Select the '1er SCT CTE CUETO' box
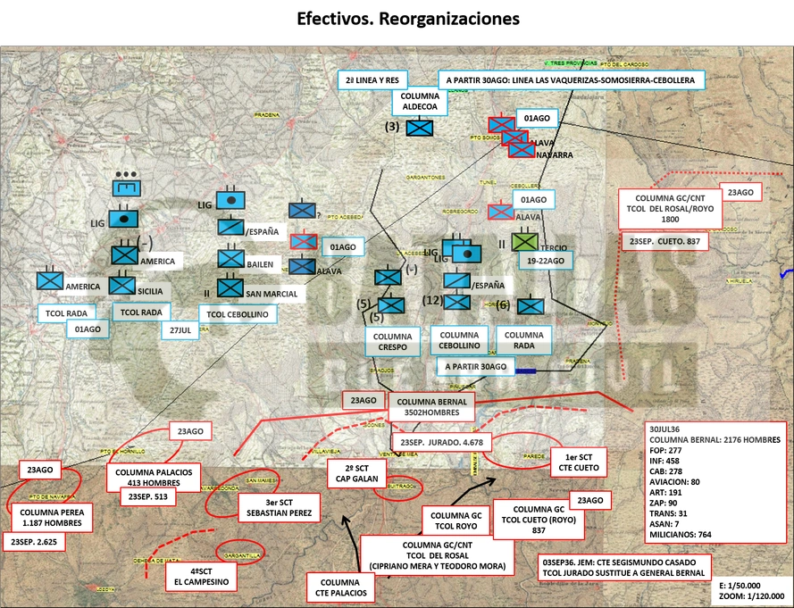794x608 pixels. 579,462
